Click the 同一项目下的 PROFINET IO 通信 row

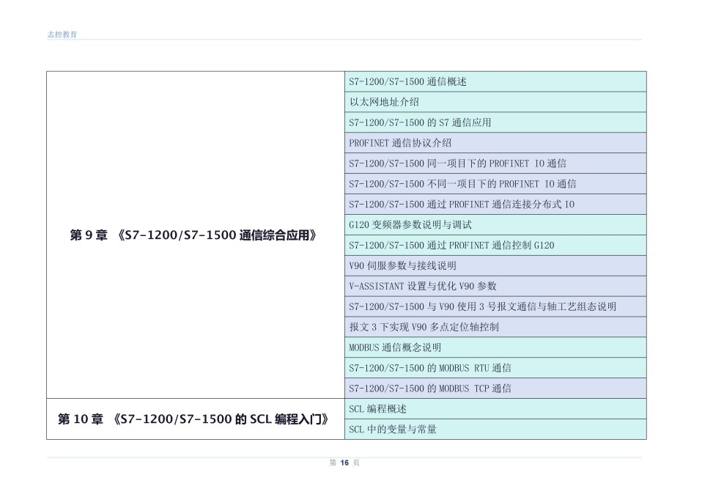point(495,163)
